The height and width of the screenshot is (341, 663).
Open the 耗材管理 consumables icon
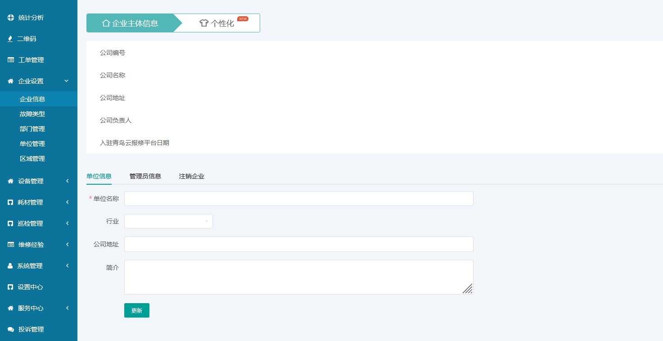coord(10,202)
